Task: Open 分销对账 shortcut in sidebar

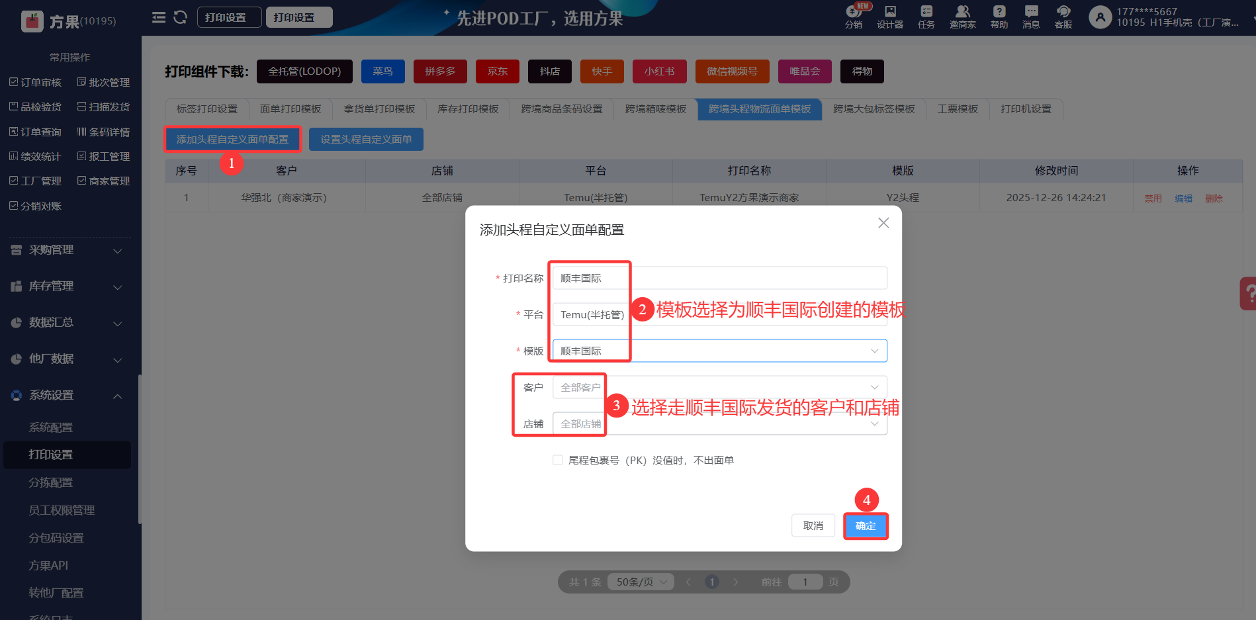Action: (36, 206)
